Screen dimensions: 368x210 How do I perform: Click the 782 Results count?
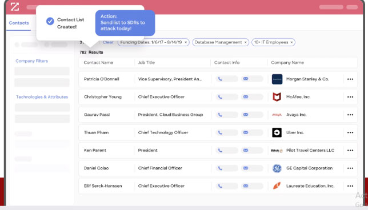click(91, 52)
